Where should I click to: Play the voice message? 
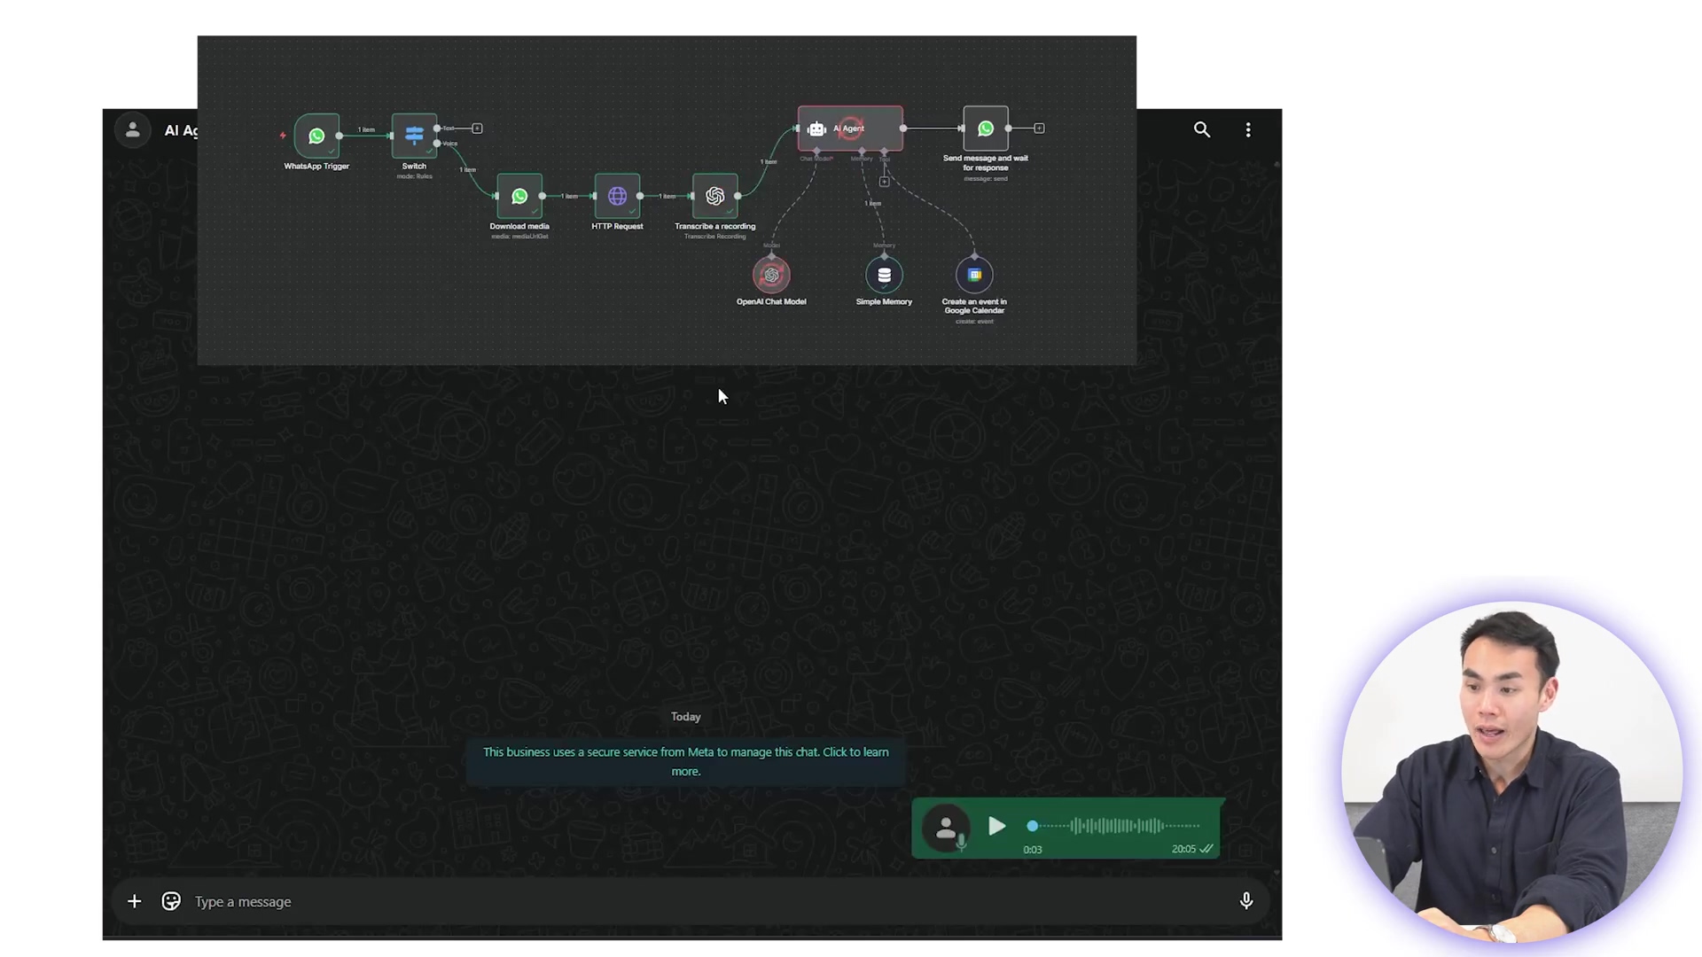click(996, 826)
